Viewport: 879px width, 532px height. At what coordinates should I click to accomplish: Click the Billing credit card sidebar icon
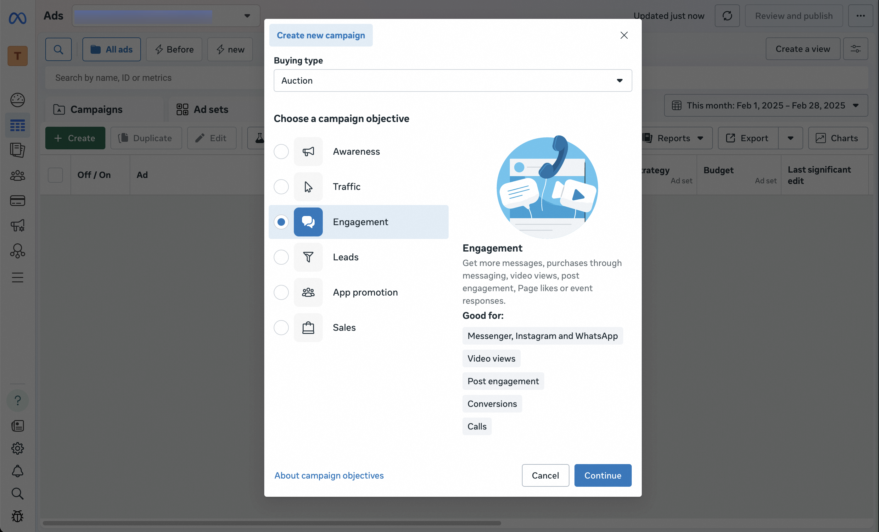click(x=18, y=201)
